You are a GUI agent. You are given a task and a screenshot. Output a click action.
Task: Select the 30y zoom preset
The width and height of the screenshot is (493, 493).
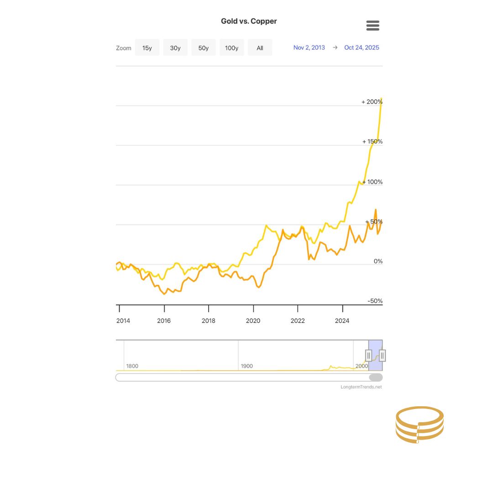click(x=175, y=47)
